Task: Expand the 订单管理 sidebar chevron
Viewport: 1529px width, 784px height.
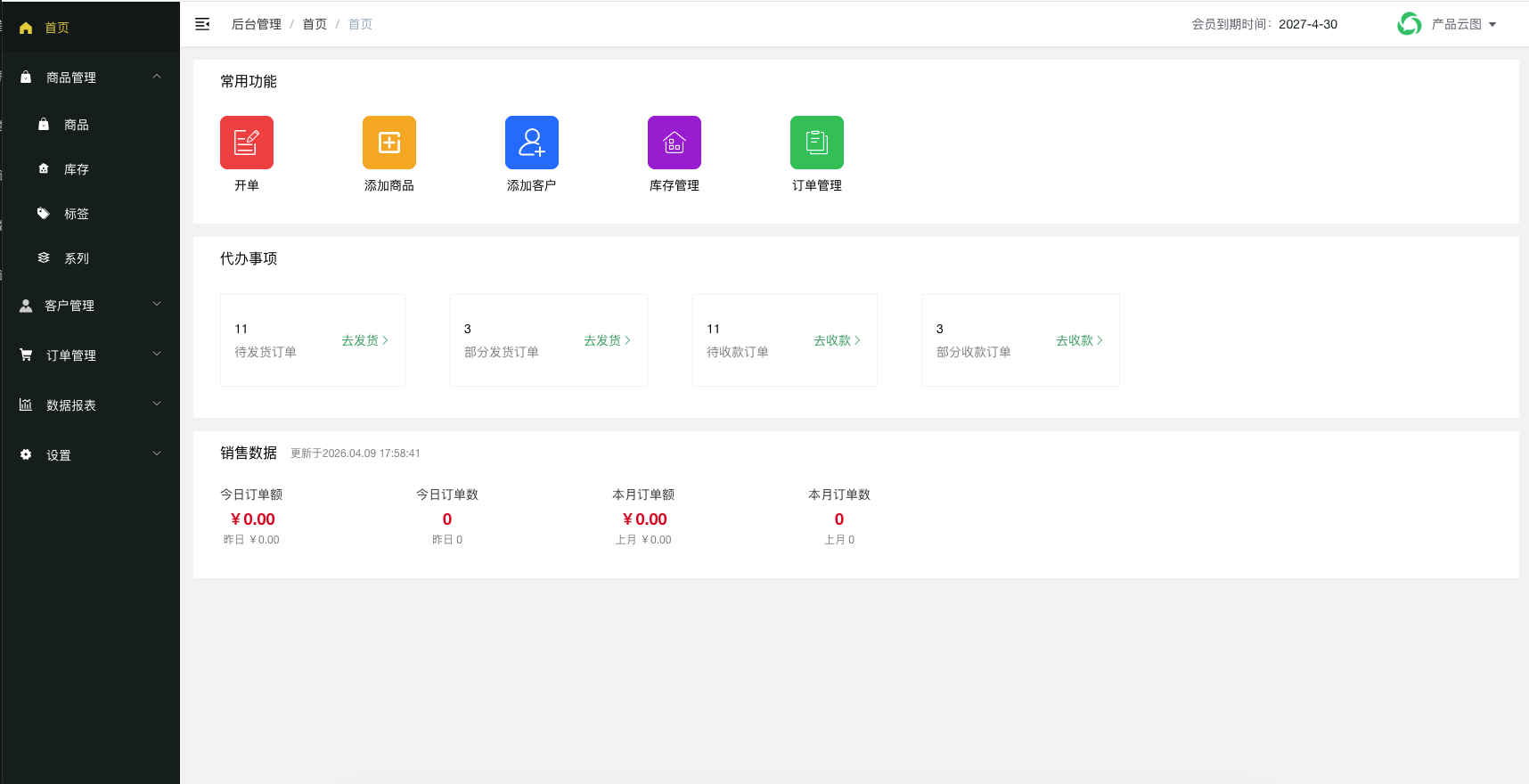Action: pos(157,355)
